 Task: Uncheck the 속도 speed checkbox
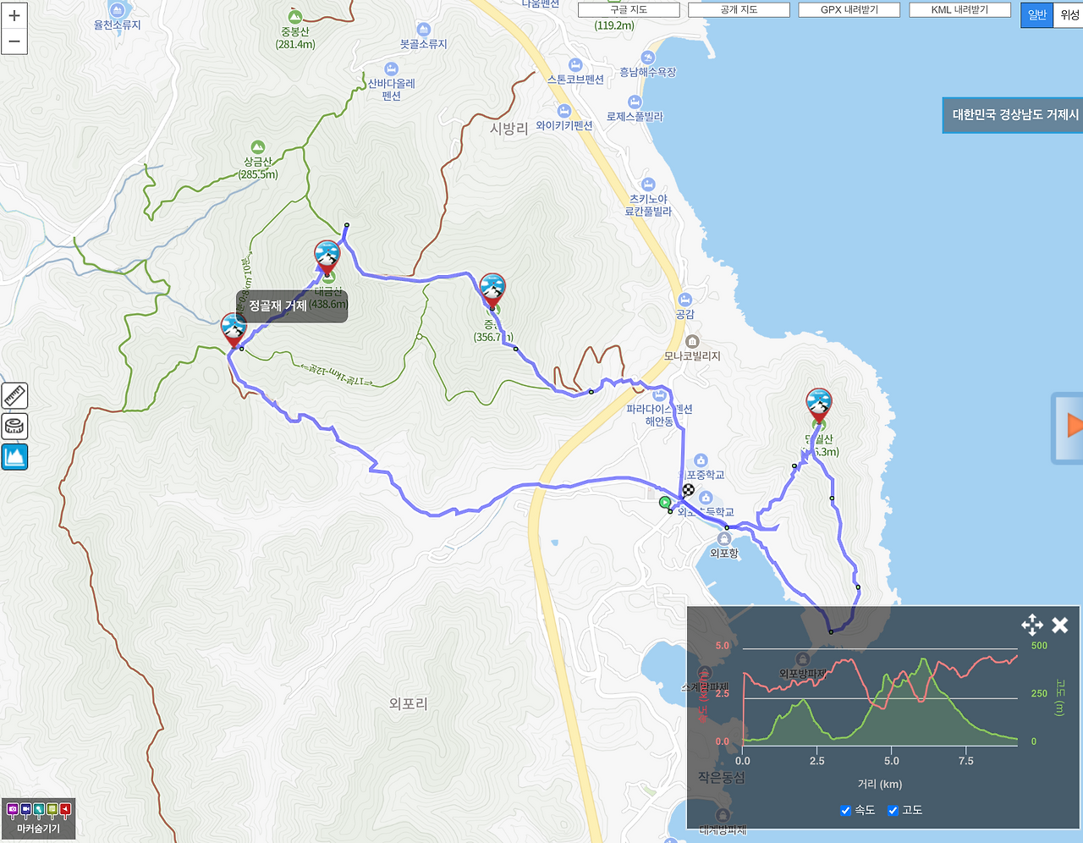tap(845, 811)
